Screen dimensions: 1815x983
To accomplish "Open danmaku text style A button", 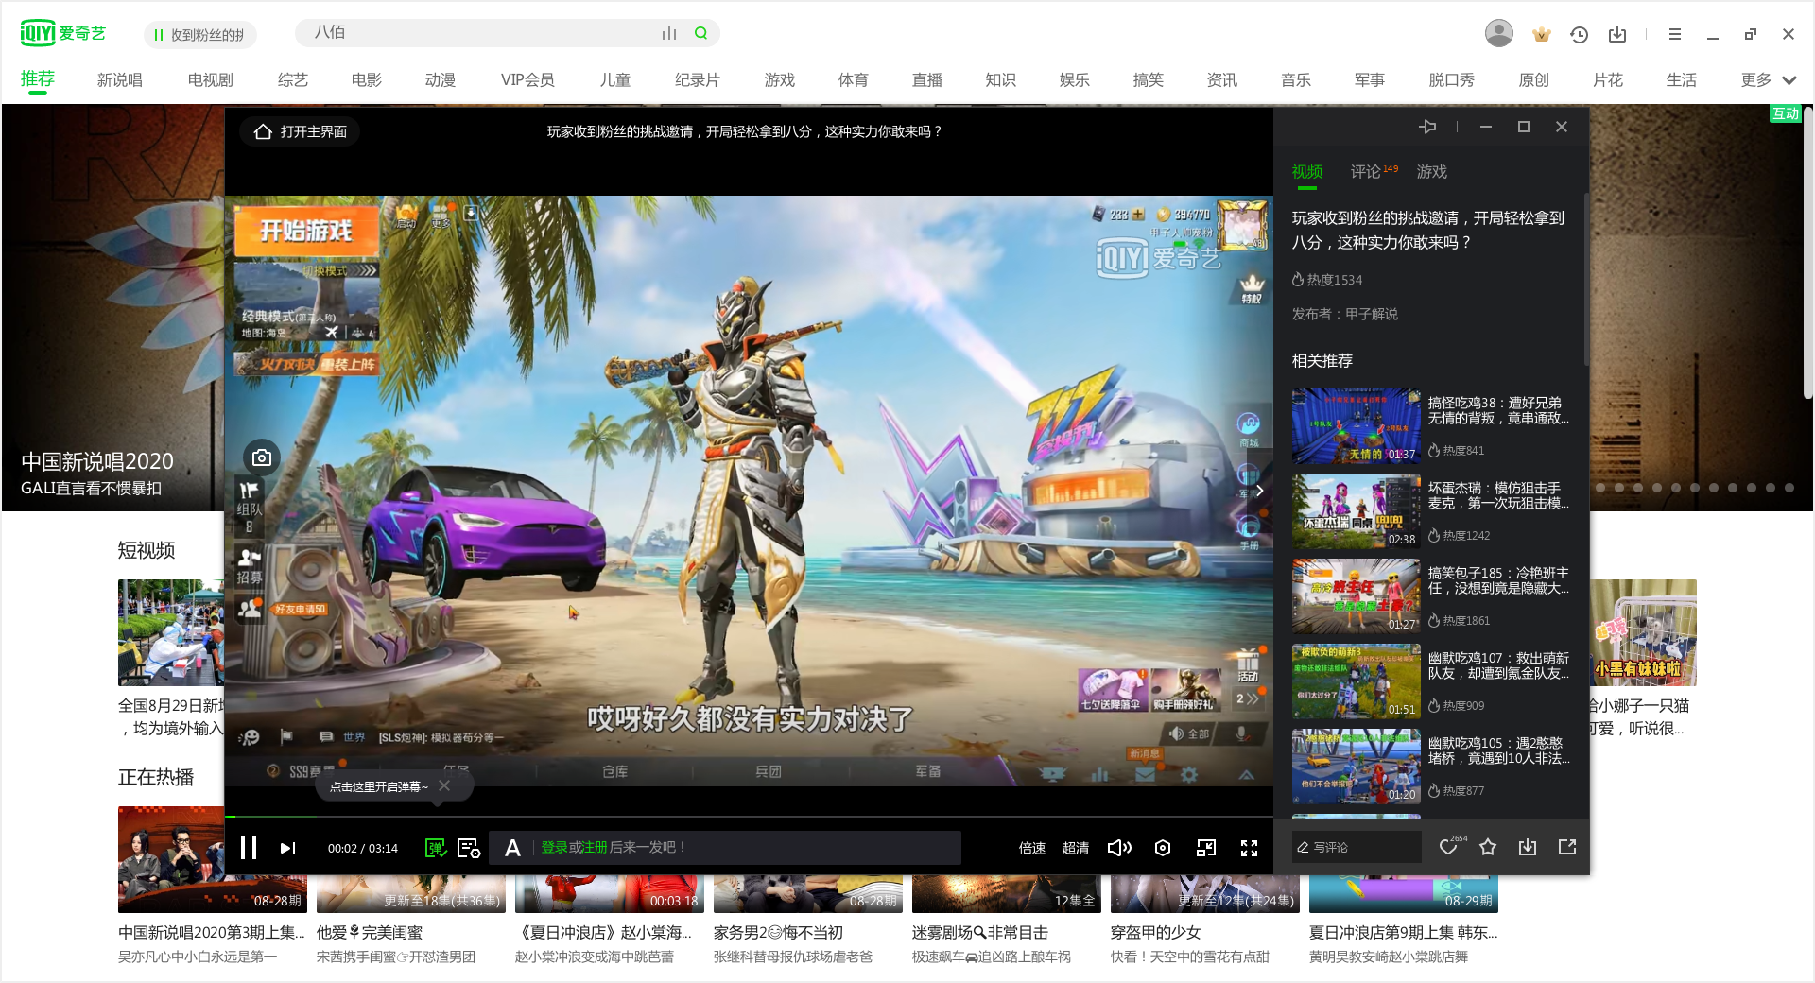I will click(512, 848).
